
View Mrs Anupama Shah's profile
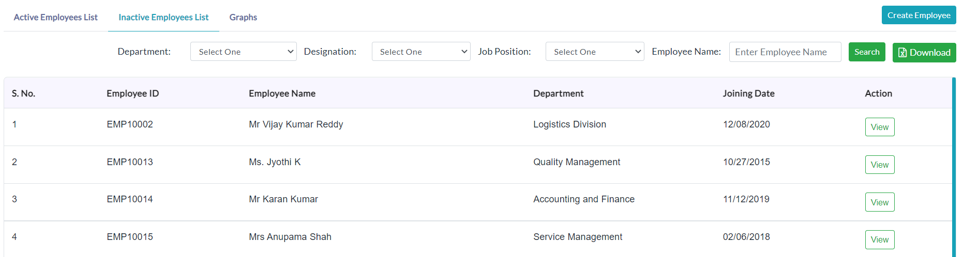click(x=879, y=239)
